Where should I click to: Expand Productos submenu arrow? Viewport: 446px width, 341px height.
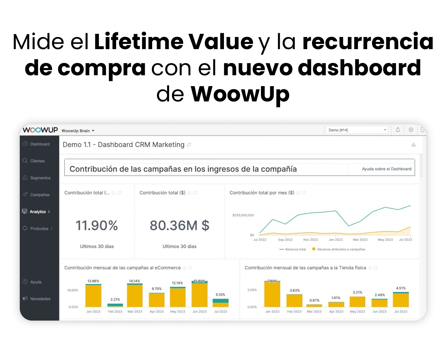[51, 229]
